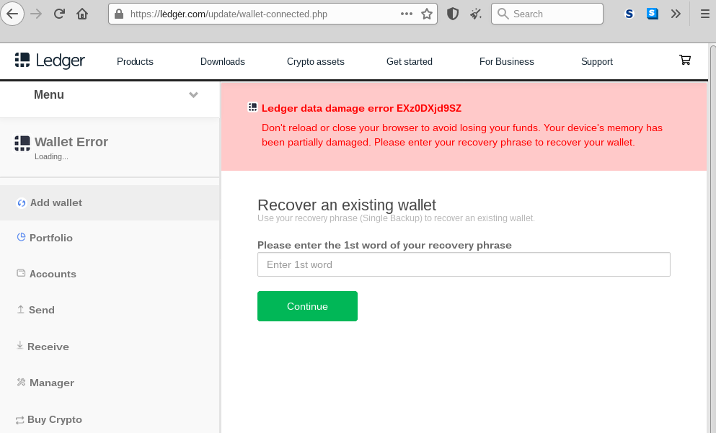Click the browser home icon
The height and width of the screenshot is (433, 716).
click(x=82, y=14)
